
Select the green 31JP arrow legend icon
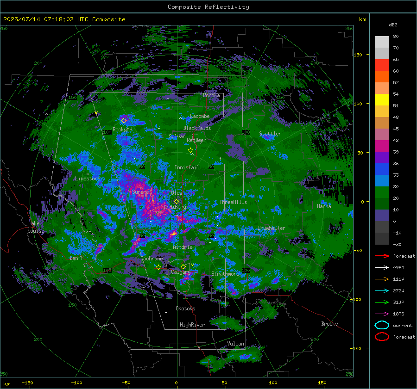pyautogui.click(x=382, y=302)
